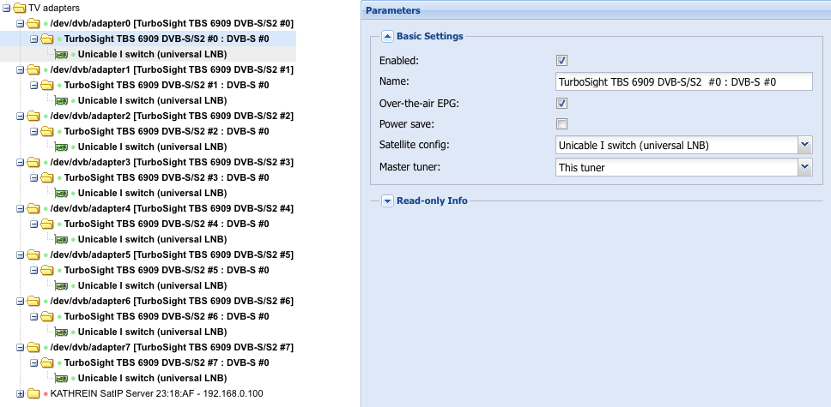This screenshot has width=831, height=407.
Task: Click the TV adapters root folder icon
Action: pyautogui.click(x=20, y=8)
